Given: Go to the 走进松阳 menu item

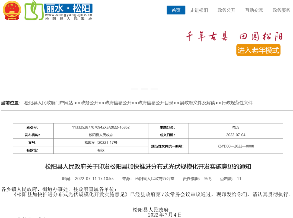Looking at the screenshot, I should tap(199, 10).
